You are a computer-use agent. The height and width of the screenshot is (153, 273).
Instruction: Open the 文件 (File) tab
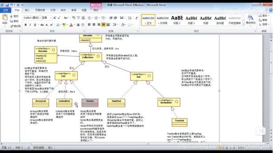click(6, 10)
